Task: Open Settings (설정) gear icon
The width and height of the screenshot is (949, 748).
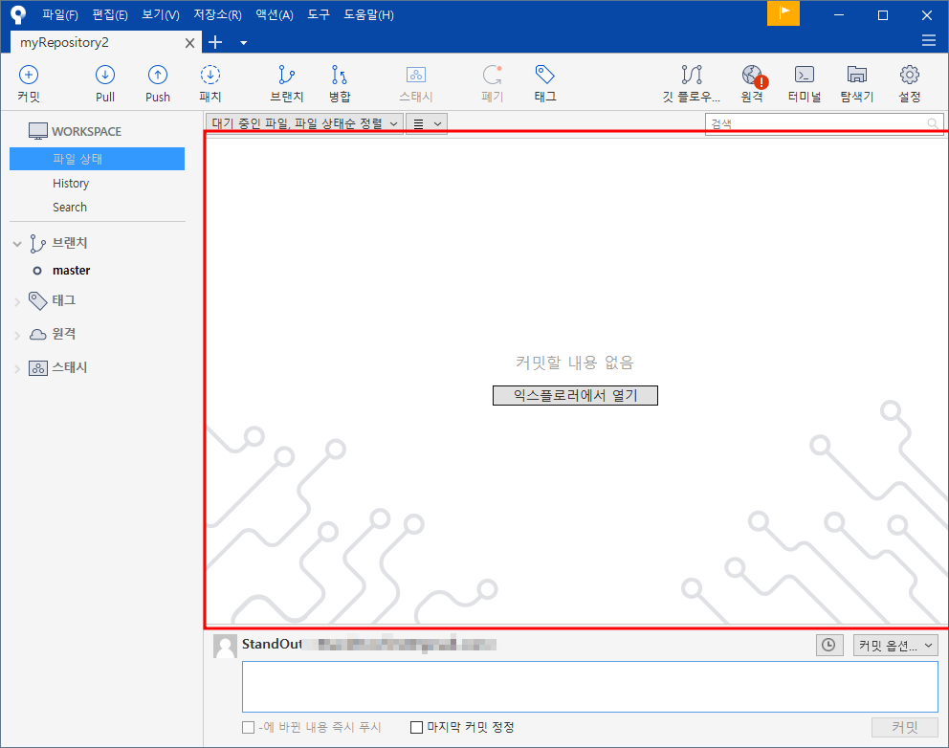Action: click(x=909, y=75)
